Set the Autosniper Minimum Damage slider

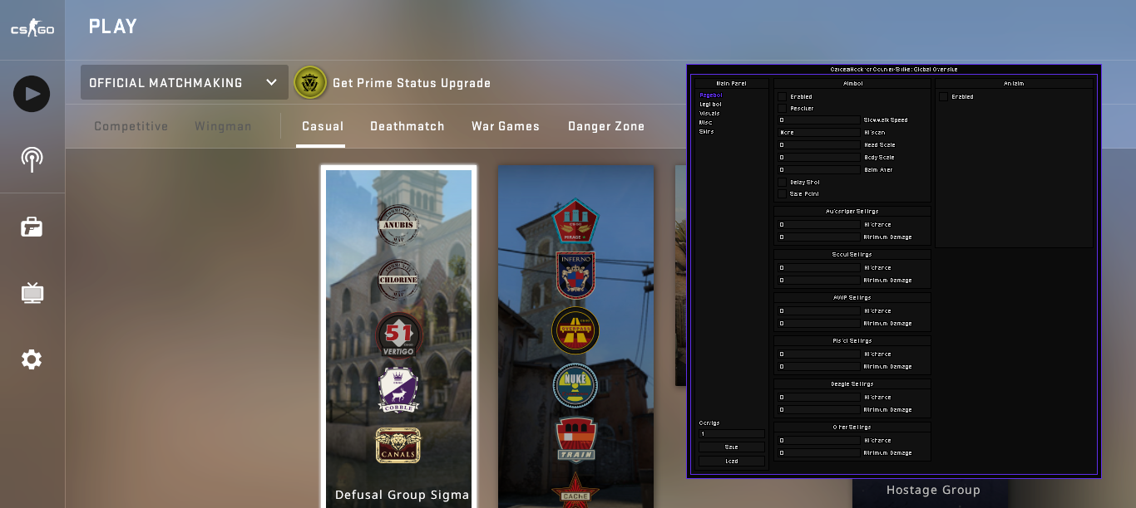[819, 237]
